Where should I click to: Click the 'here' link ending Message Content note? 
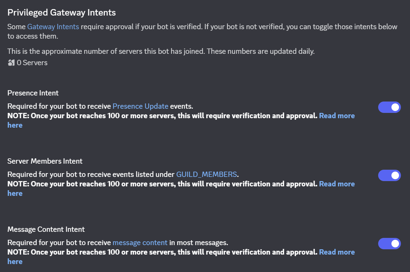pyautogui.click(x=15, y=261)
